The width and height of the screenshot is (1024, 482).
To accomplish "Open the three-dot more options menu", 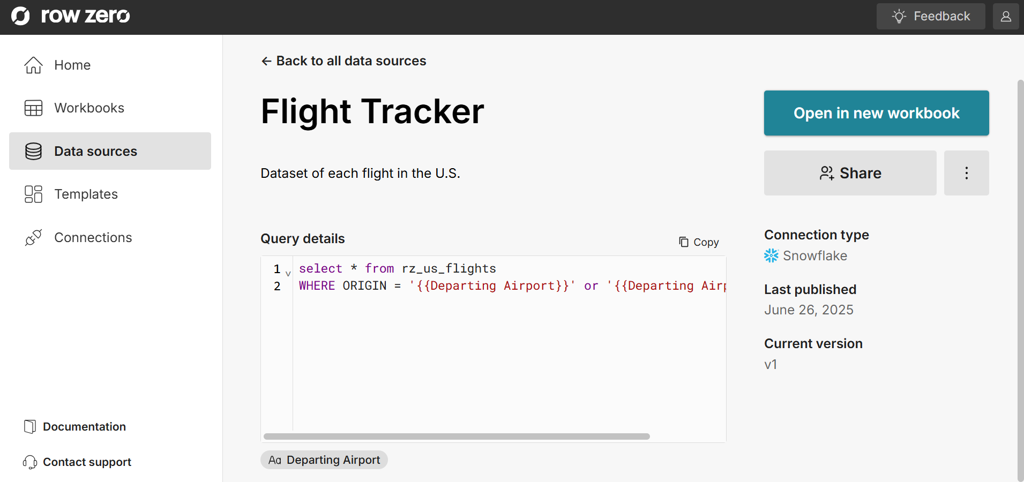I will (966, 173).
